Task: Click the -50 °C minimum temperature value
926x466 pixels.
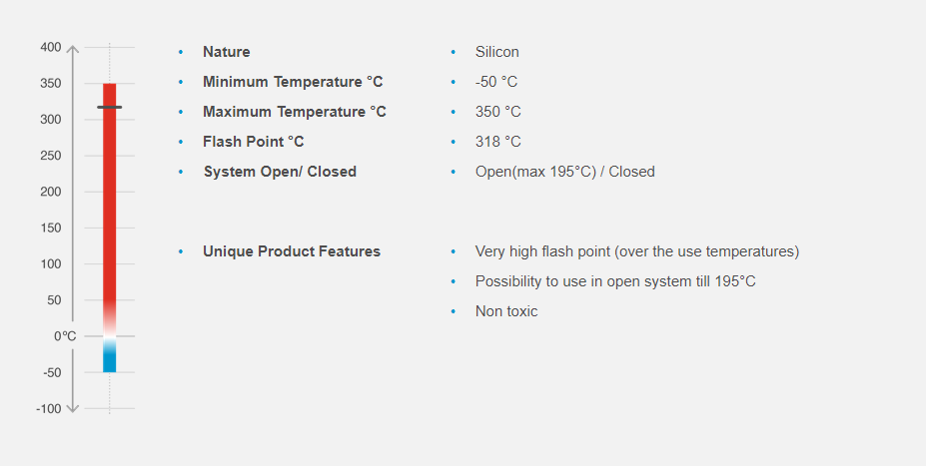Action: [495, 82]
